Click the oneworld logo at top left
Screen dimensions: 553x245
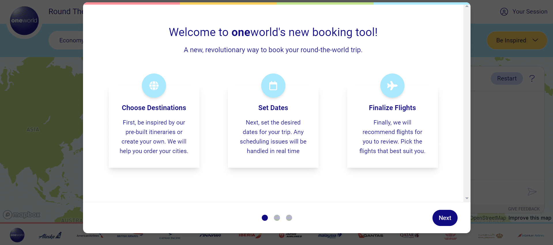24,21
